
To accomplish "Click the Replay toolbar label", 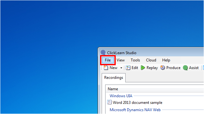I will 152,68.
